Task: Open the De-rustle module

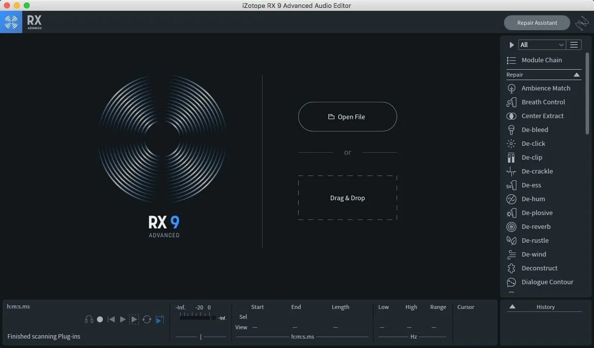Action: [x=535, y=241]
